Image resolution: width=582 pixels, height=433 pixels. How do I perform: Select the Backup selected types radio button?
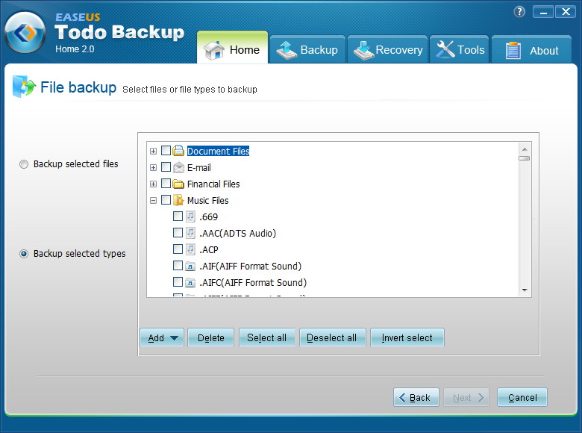point(24,254)
